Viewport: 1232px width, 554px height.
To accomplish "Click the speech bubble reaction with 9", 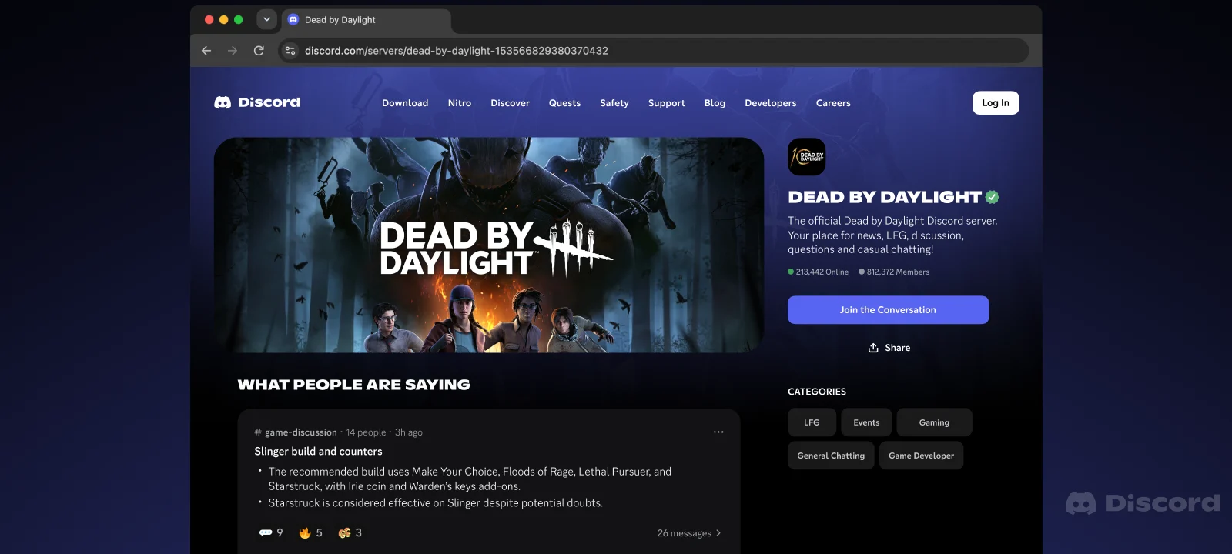I will pyautogui.click(x=271, y=532).
